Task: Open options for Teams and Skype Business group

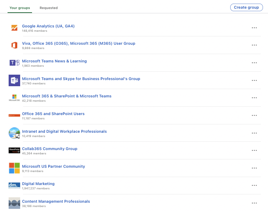Action: pos(254,80)
